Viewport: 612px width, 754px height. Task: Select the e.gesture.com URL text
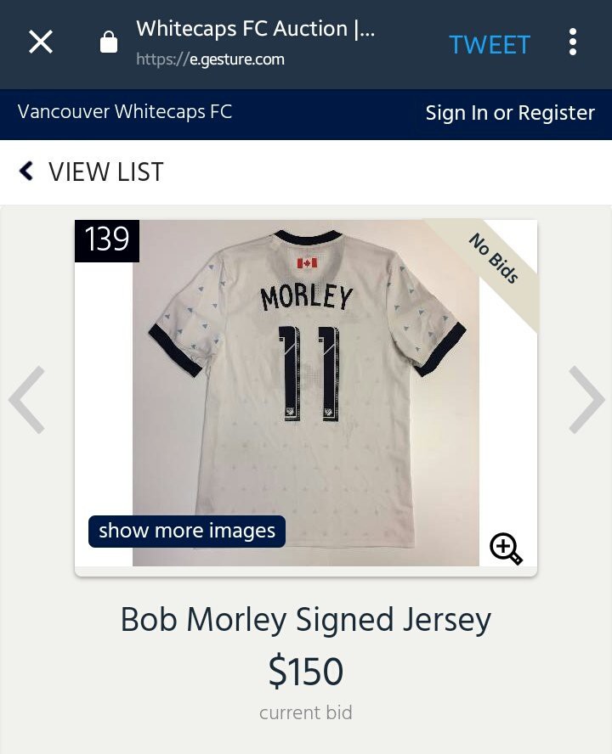tap(211, 59)
